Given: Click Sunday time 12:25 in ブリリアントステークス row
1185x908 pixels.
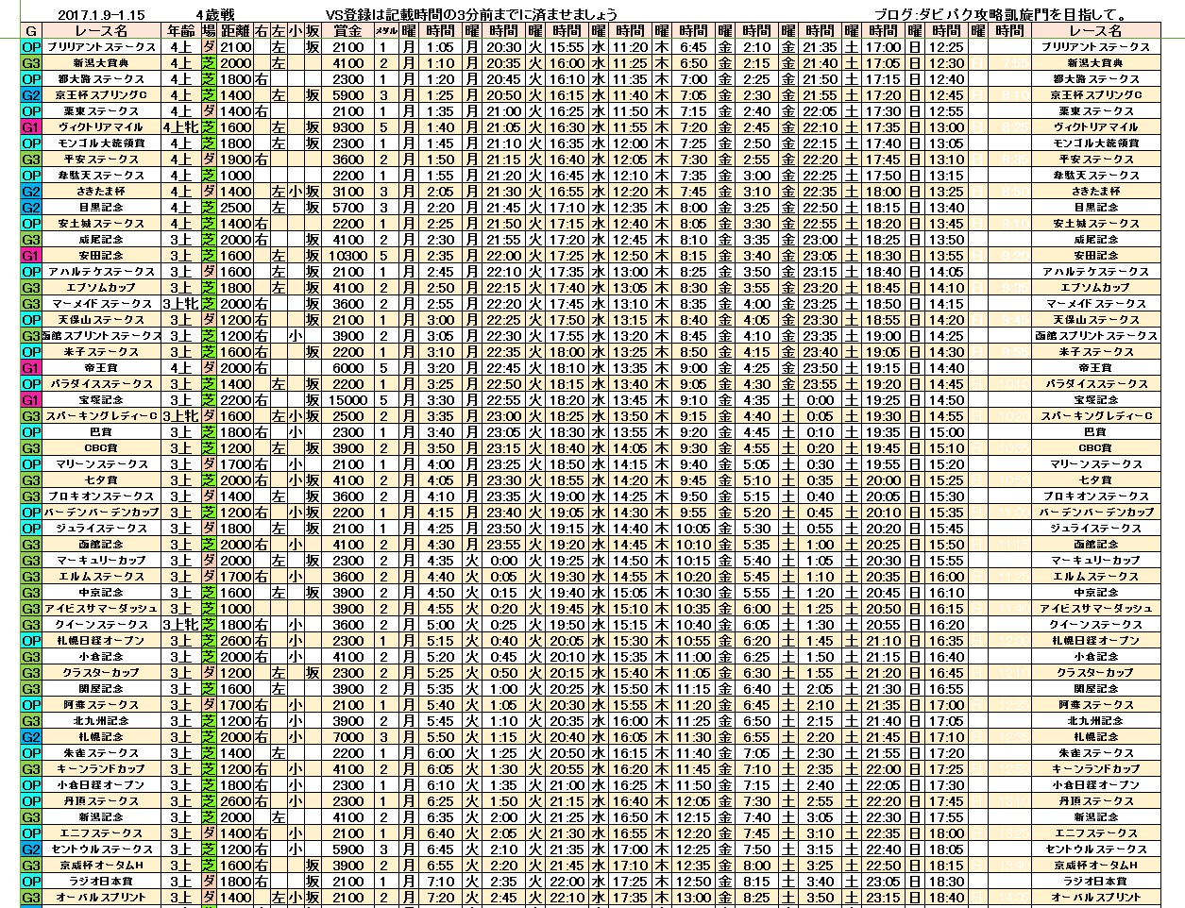Looking at the screenshot, I should pos(946,47).
